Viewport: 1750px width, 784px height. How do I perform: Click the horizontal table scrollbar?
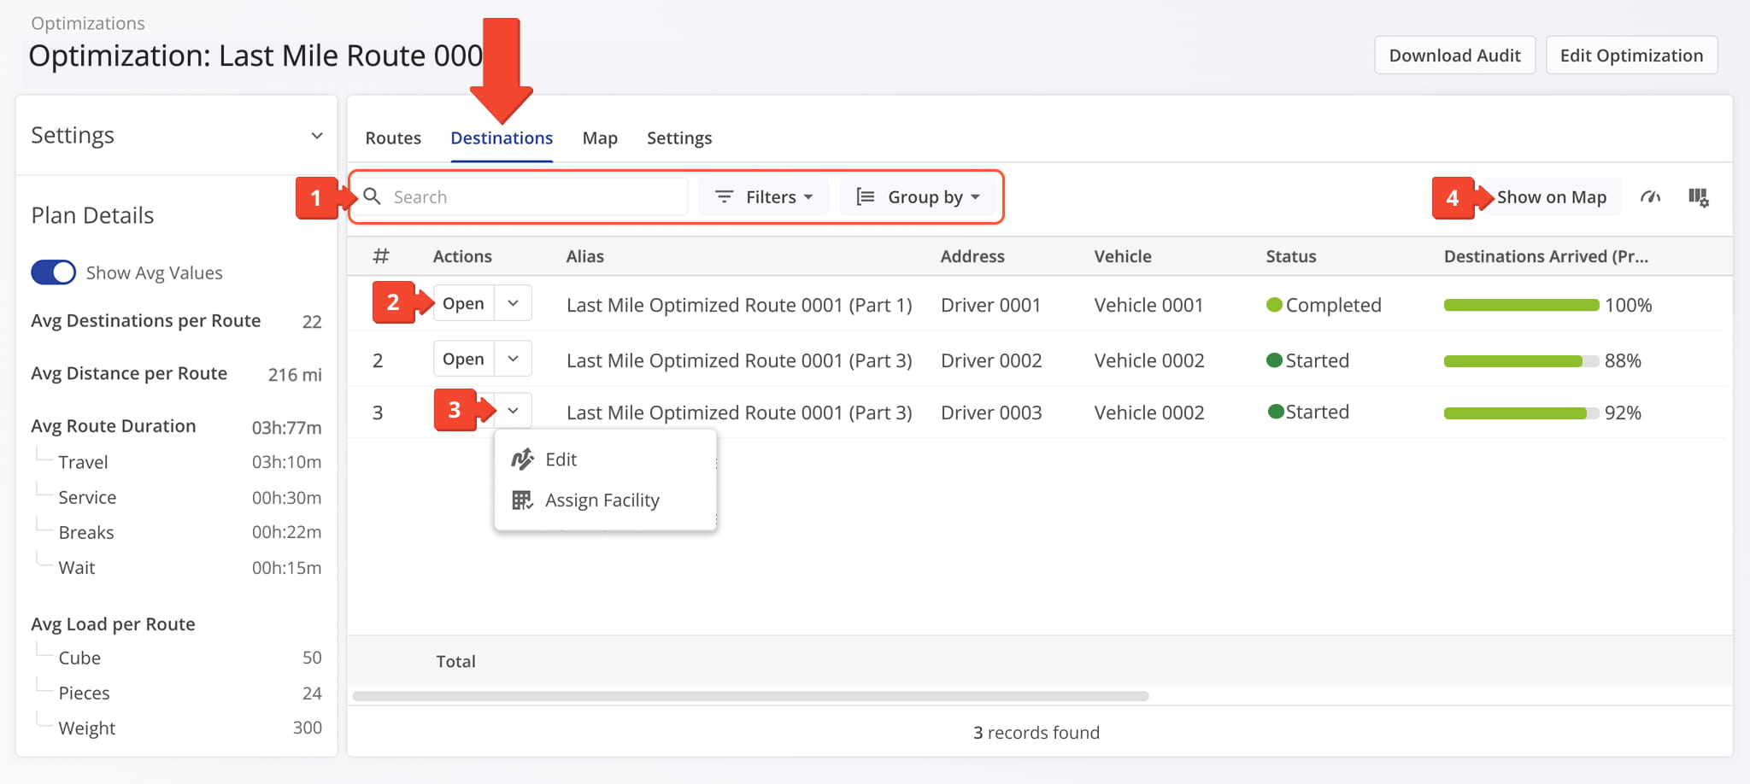[x=750, y=696]
